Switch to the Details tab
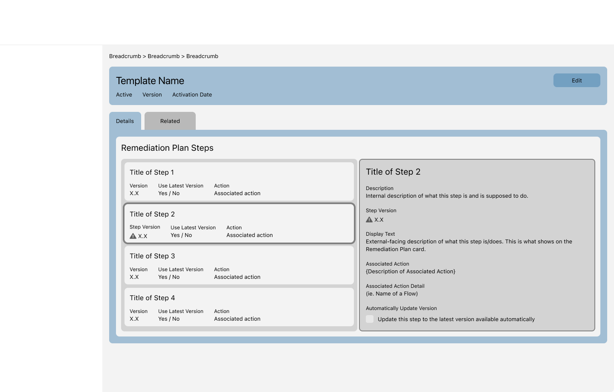 pos(125,121)
